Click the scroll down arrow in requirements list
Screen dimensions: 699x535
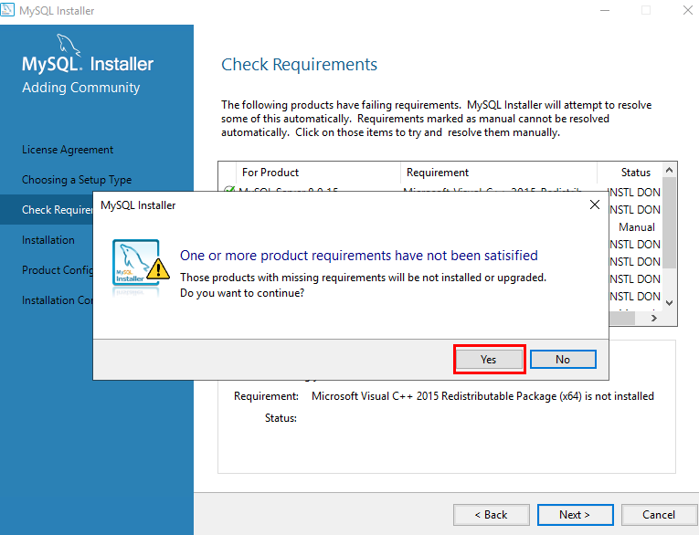pyautogui.click(x=669, y=303)
